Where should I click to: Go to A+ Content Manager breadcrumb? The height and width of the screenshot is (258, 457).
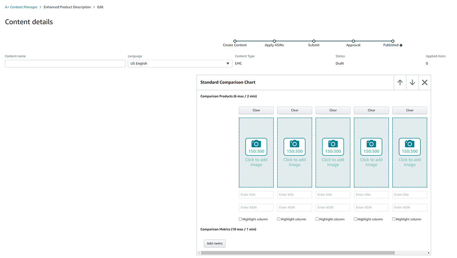(x=21, y=7)
